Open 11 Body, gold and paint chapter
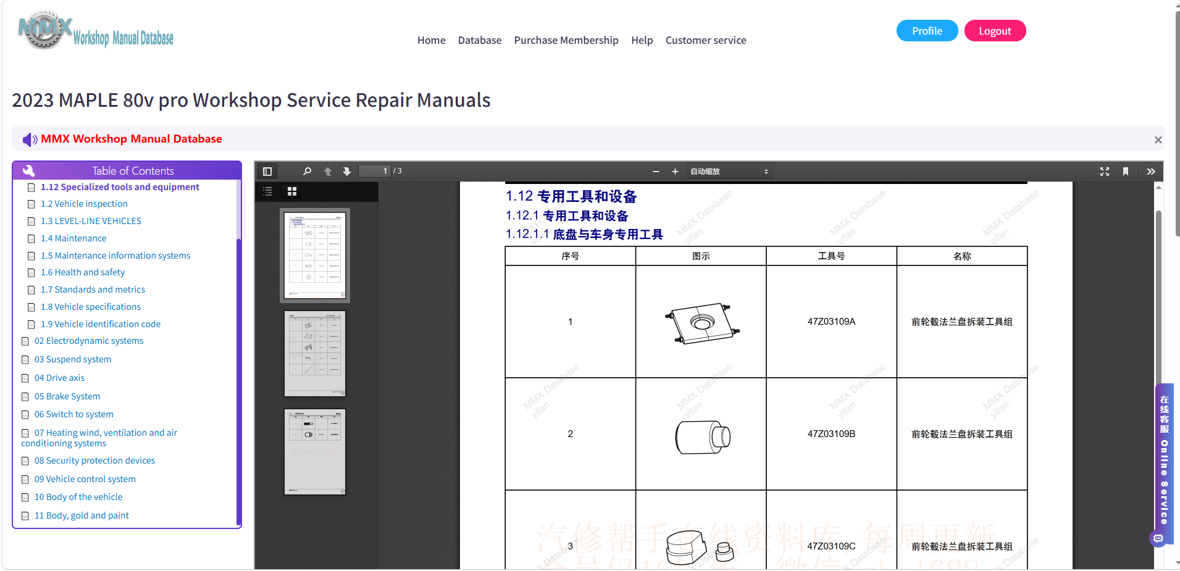 pos(82,515)
